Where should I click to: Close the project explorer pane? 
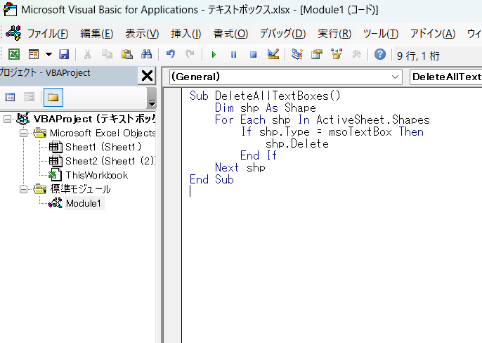tap(147, 75)
